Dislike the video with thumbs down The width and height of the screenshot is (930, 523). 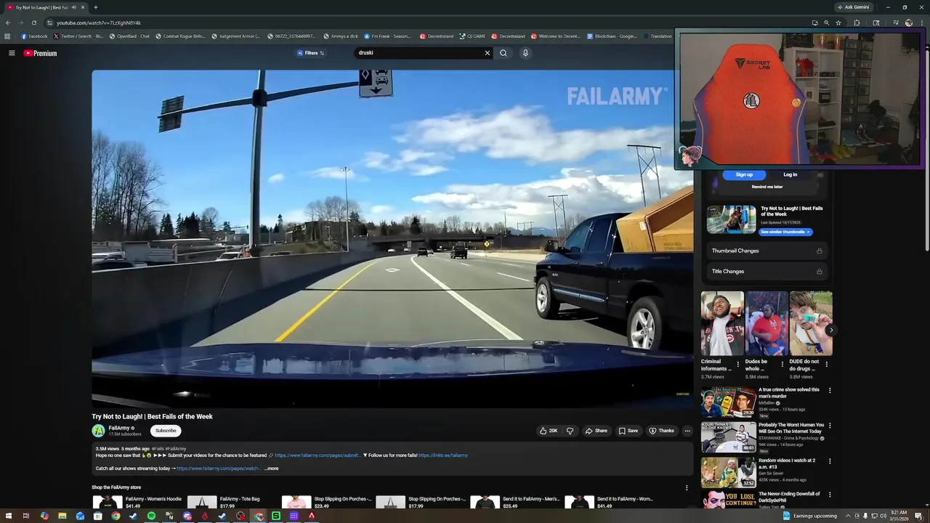[570, 431]
